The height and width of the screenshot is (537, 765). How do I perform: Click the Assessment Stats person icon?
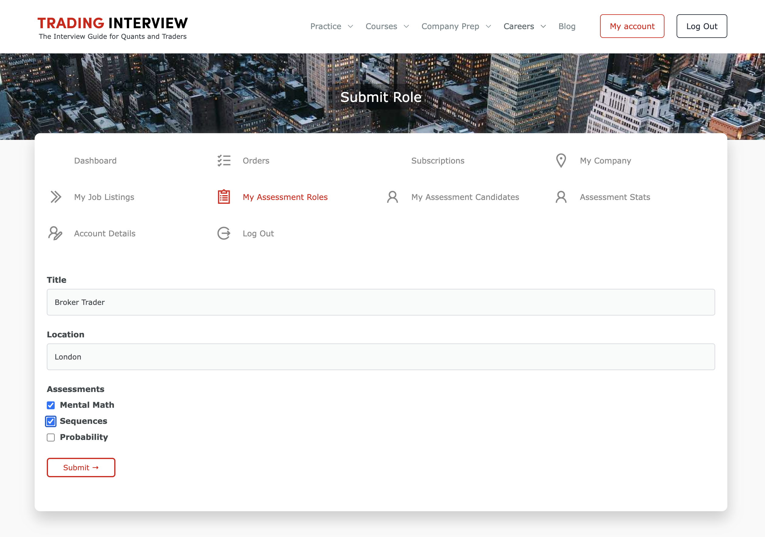coord(561,197)
